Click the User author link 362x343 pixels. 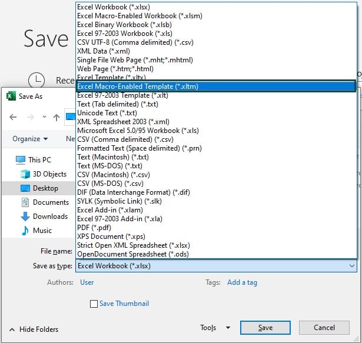point(87,282)
